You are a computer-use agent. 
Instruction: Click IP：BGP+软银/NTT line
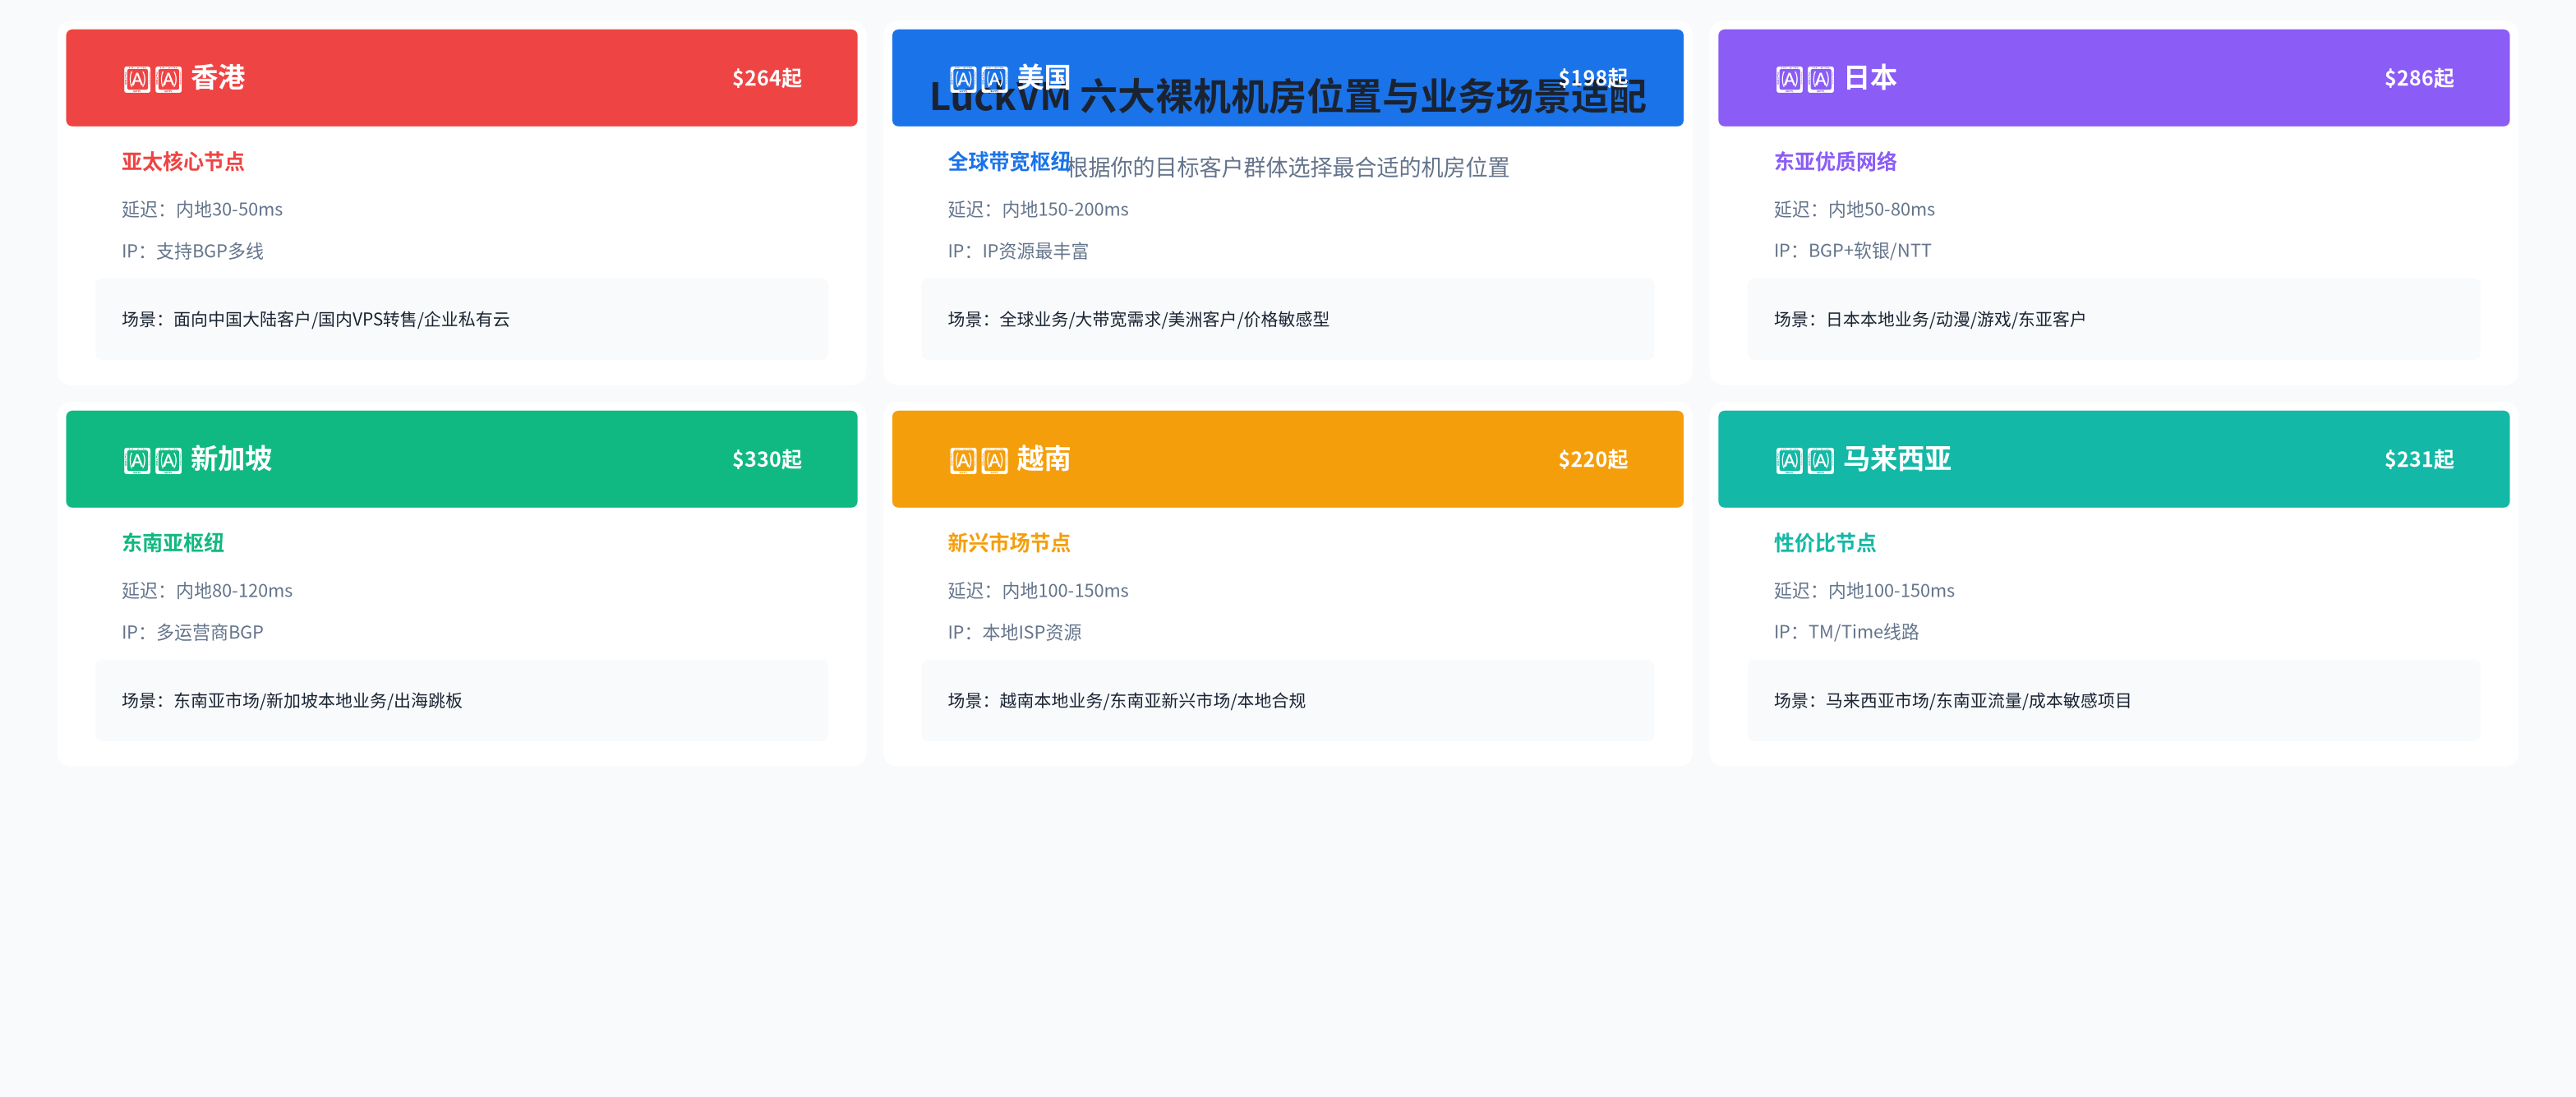pos(1852,251)
